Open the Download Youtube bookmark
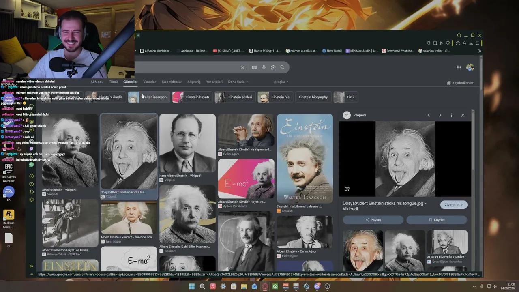The width and height of the screenshot is (519, 292). (x=398, y=51)
